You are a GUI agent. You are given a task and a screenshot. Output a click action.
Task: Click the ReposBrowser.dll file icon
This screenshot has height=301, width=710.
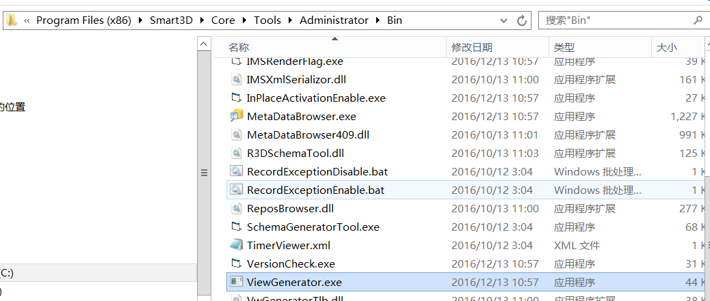236,208
